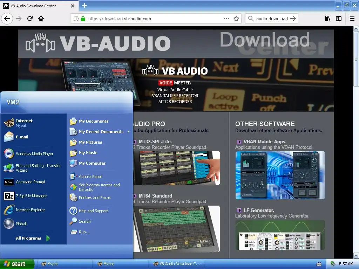Open Search from Start menu
Image resolution: width=359 pixels, height=269 pixels.
pyautogui.click(x=100, y=221)
